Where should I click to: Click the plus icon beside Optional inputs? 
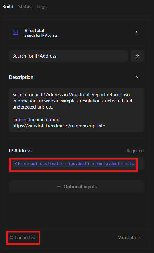(x=59, y=186)
